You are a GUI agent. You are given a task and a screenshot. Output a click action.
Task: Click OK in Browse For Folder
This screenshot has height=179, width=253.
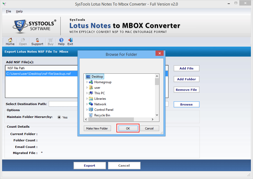[128, 128]
